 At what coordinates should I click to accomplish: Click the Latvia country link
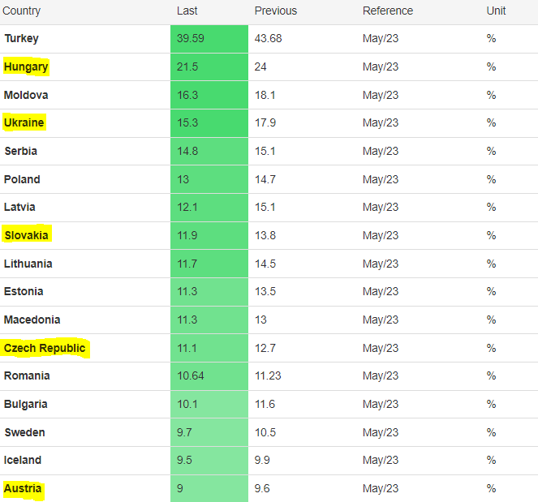tap(20, 207)
